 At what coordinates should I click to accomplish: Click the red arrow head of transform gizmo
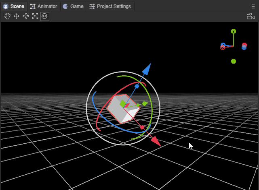pyautogui.click(x=156, y=141)
